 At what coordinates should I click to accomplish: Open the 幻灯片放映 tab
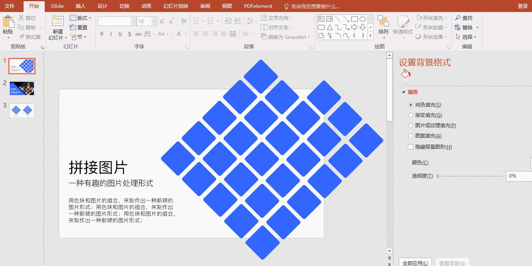[176, 6]
